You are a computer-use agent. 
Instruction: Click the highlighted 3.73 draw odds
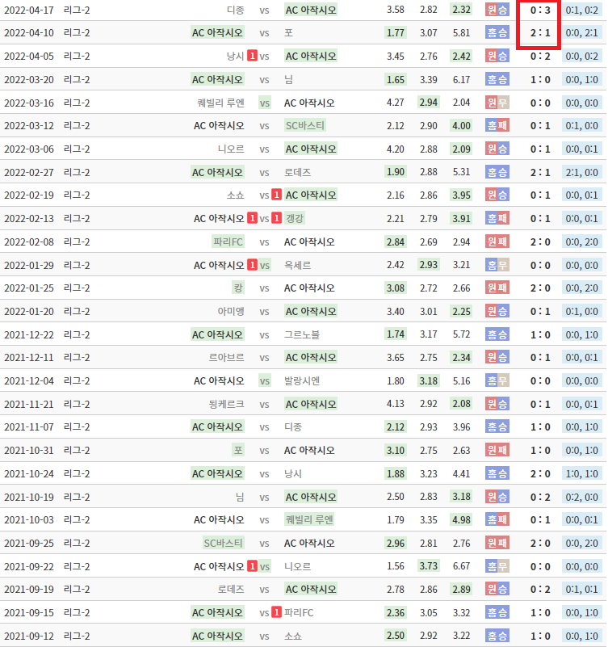tap(429, 566)
